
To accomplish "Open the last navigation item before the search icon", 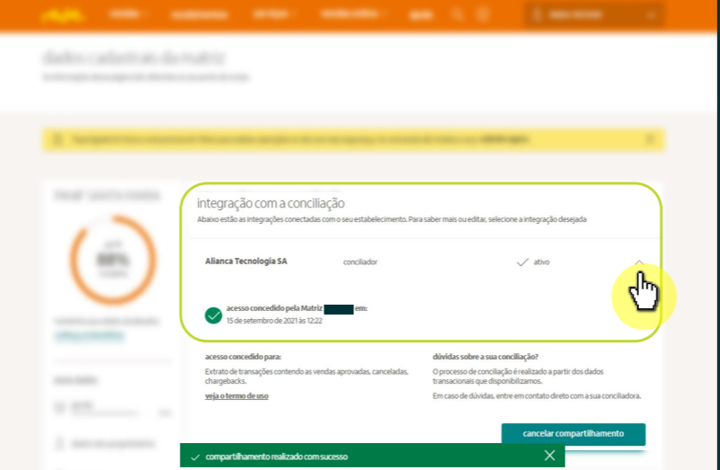I will pos(420,15).
